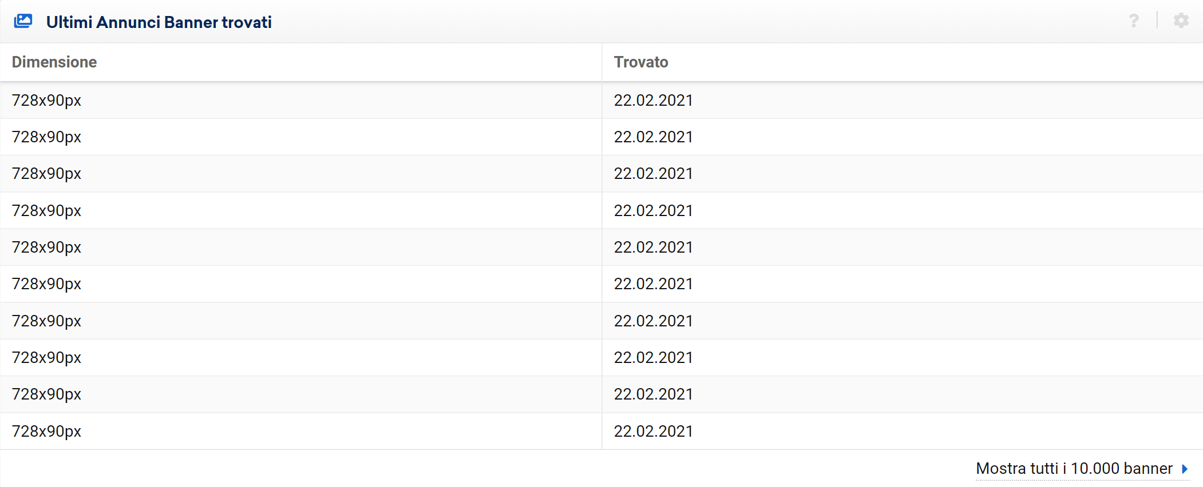Sort by the Trovato column header
This screenshot has width=1203, height=487.
(641, 62)
